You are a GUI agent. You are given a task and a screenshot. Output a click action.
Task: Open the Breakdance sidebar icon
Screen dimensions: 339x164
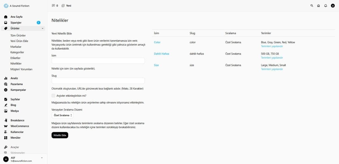pos(6,120)
